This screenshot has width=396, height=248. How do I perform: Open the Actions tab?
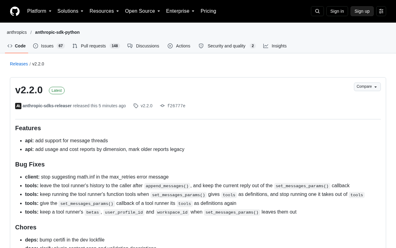coord(179,46)
